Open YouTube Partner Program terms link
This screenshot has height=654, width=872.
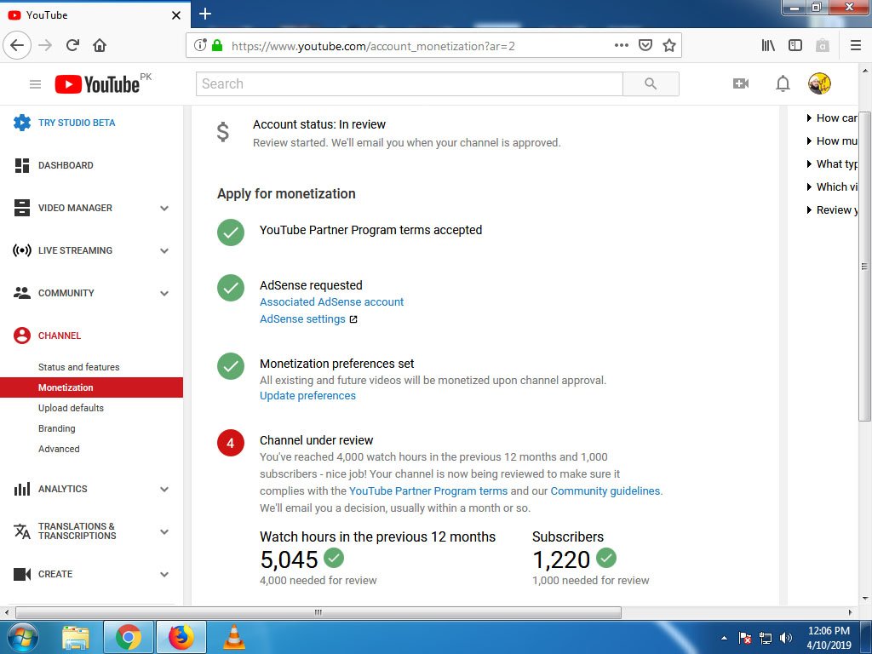tap(428, 491)
